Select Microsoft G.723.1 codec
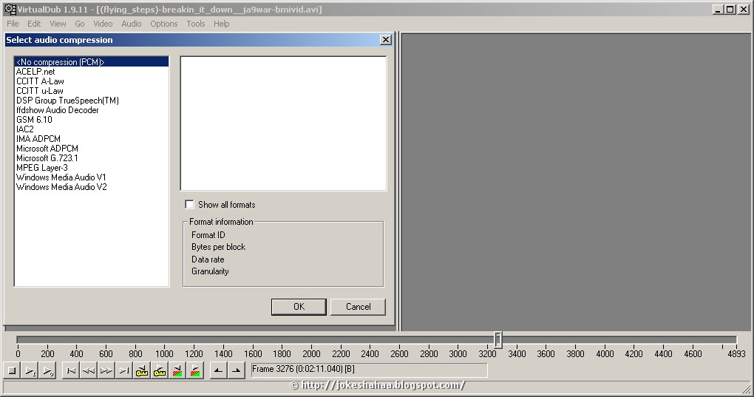 click(92, 158)
